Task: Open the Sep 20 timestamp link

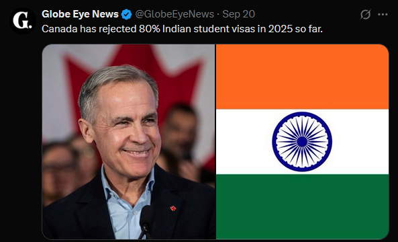Action: pyautogui.click(x=238, y=14)
